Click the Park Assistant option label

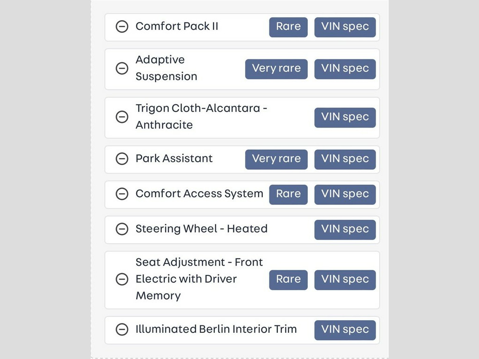pyautogui.click(x=174, y=158)
